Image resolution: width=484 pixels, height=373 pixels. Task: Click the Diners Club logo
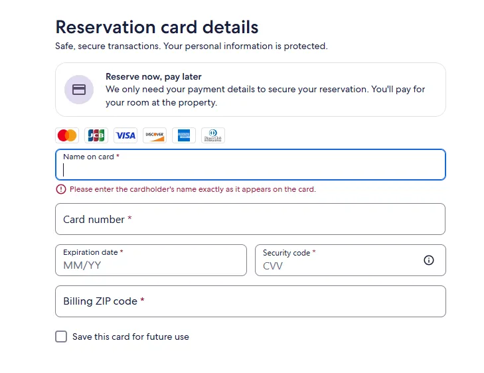pos(213,135)
